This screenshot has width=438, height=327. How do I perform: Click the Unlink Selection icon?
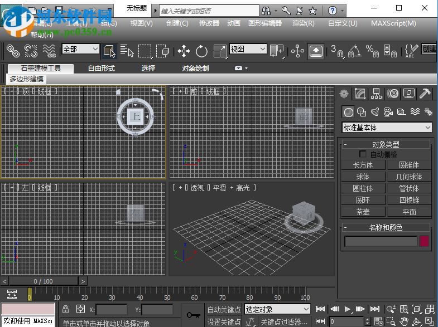31,51
